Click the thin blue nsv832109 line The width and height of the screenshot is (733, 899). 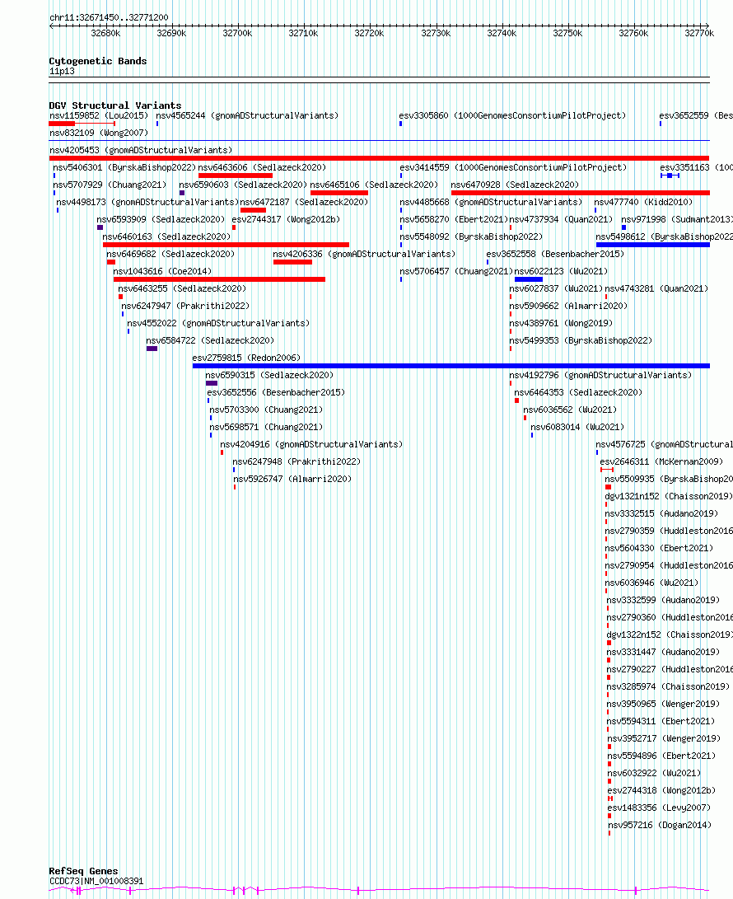(380, 140)
